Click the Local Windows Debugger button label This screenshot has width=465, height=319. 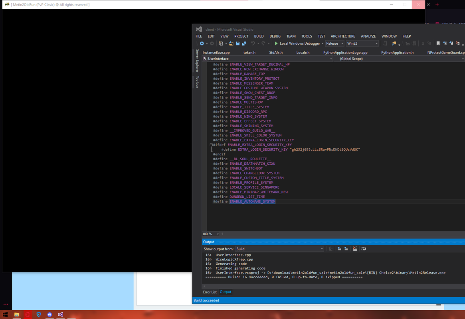pyautogui.click(x=300, y=43)
